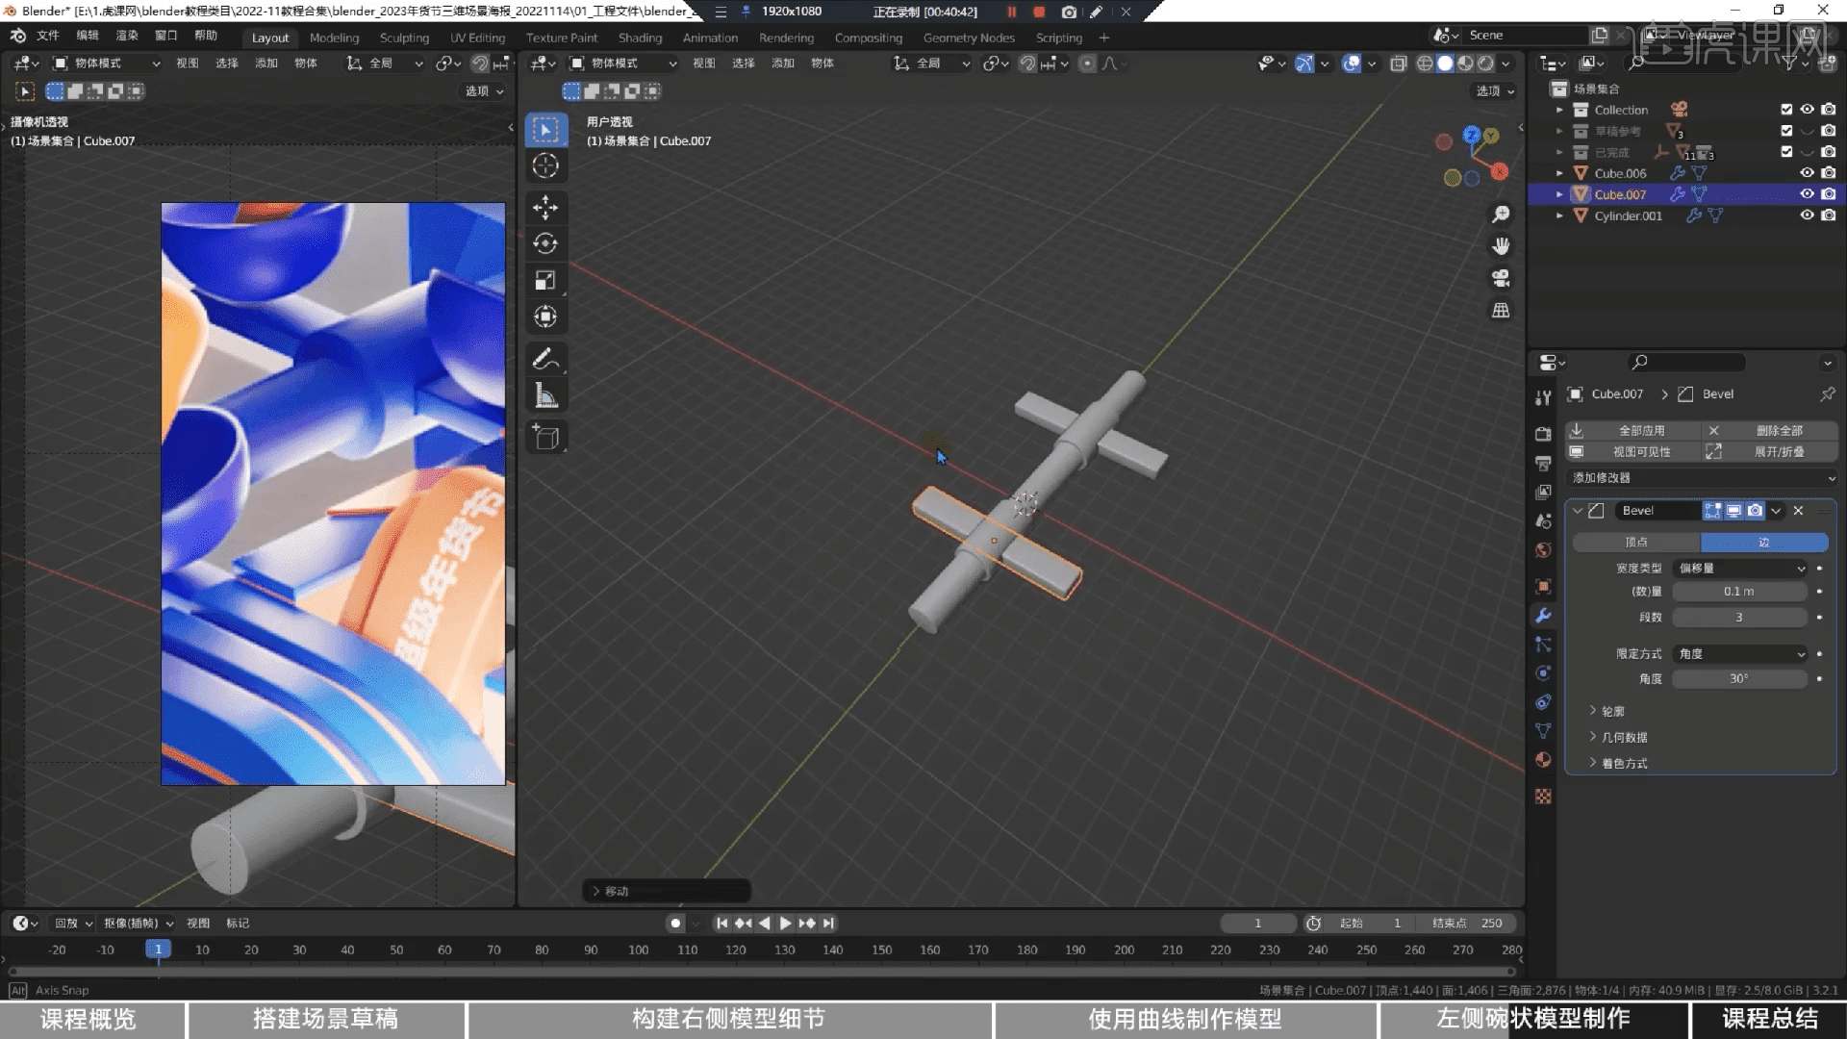Remove the Bevel modifier with X
Screen dimensions: 1847x1039
tap(1798, 511)
